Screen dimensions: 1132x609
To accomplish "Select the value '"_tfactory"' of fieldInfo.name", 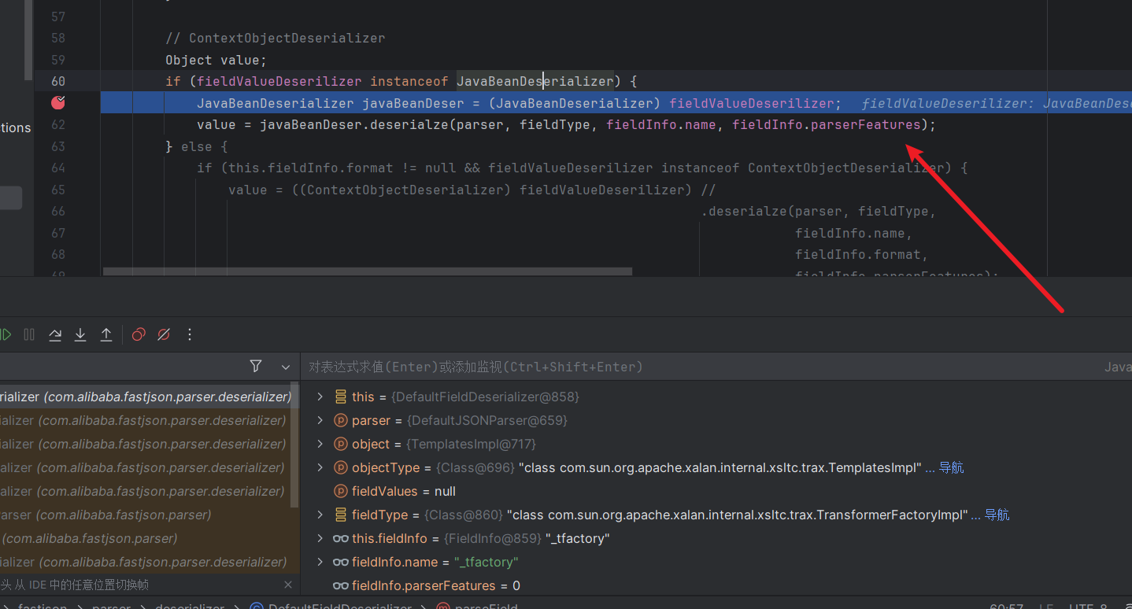I will pyautogui.click(x=486, y=562).
